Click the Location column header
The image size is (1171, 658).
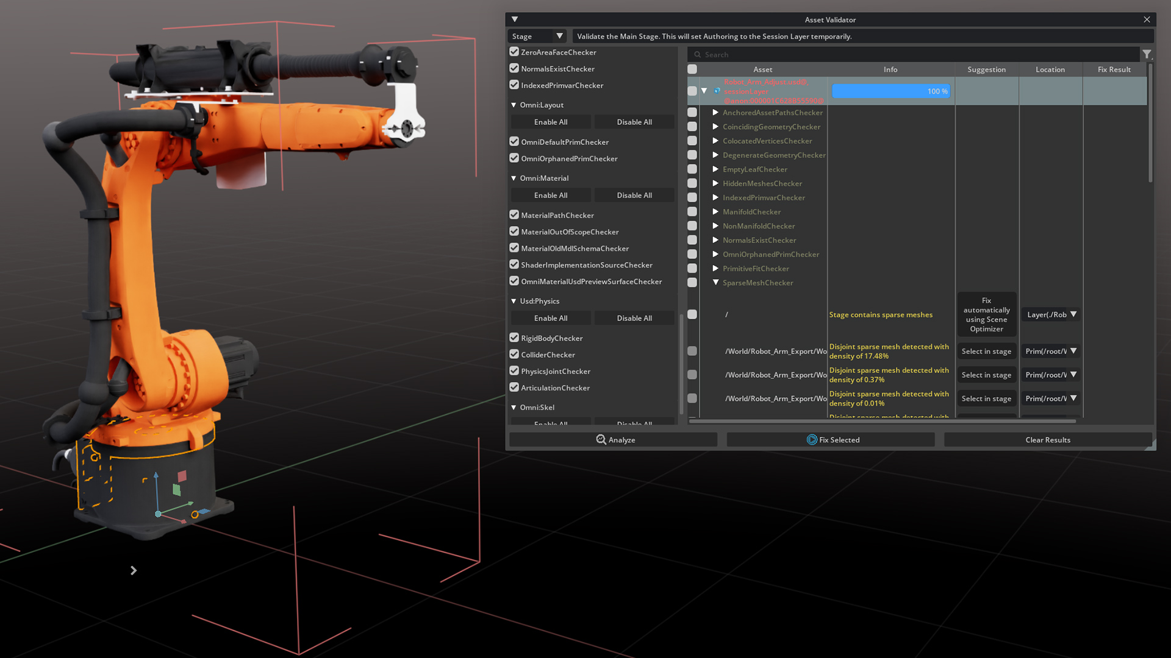(1050, 69)
